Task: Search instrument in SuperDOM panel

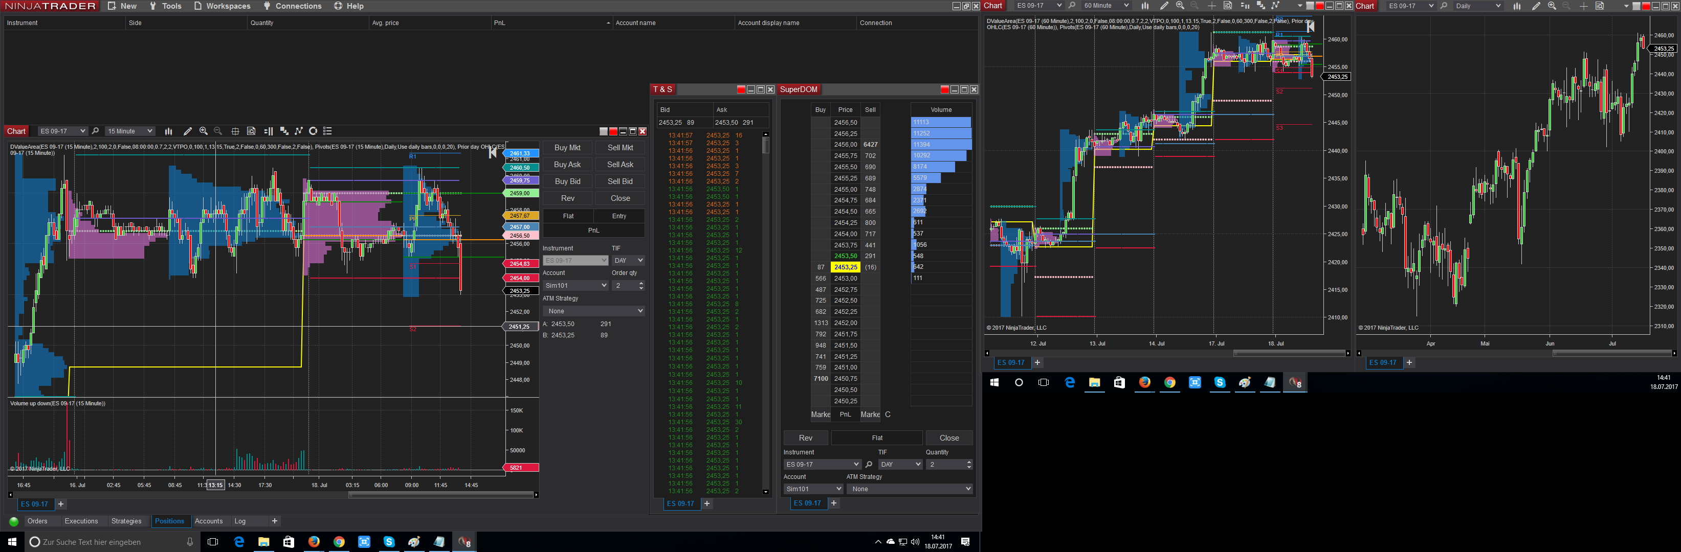Action: pos(869,465)
